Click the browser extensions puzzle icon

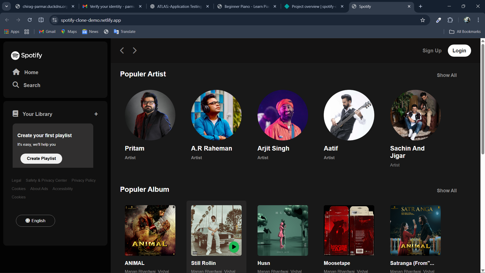pos(450,20)
